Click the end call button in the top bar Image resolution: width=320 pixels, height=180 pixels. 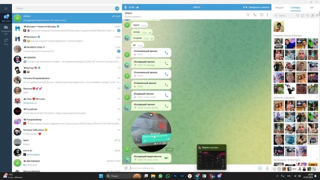pos(256,7)
